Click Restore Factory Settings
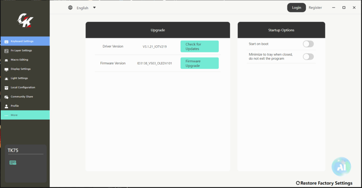Viewport: 362px width, 188px height. pyautogui.click(x=324, y=183)
